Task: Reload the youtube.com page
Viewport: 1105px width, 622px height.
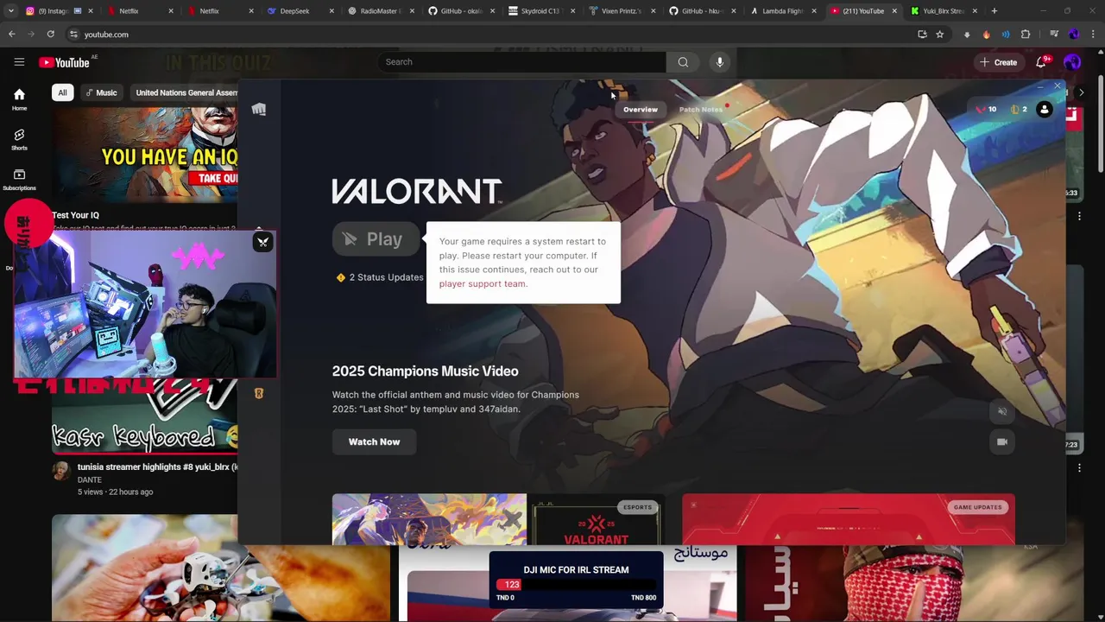Action: [x=51, y=35]
